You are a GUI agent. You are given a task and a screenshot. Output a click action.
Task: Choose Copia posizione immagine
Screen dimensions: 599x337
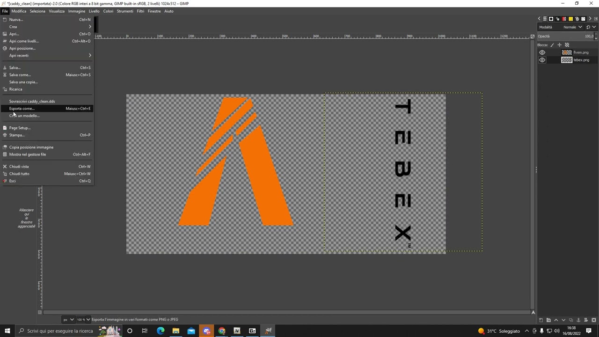click(x=47, y=147)
